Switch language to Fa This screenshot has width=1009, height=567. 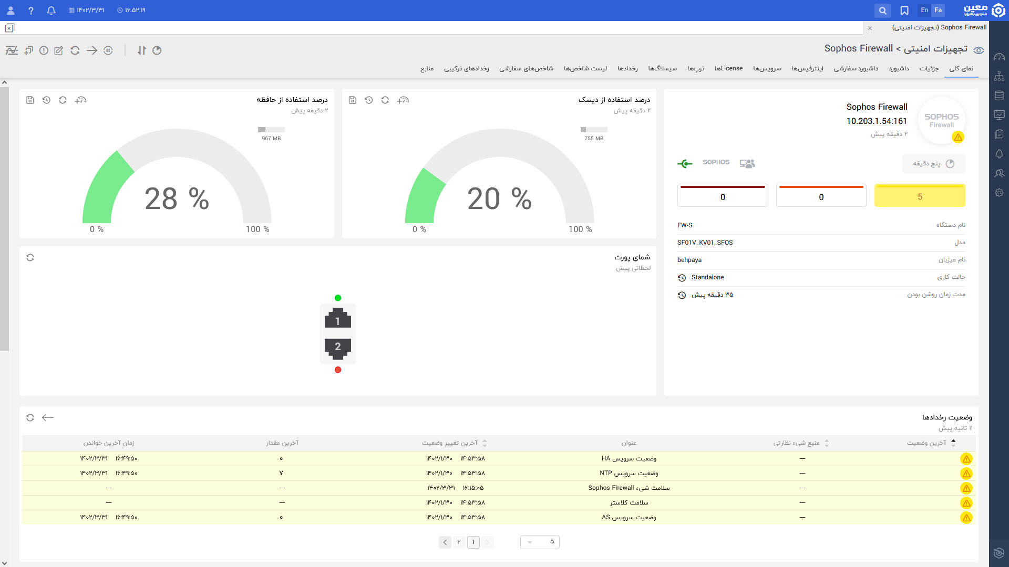click(938, 10)
